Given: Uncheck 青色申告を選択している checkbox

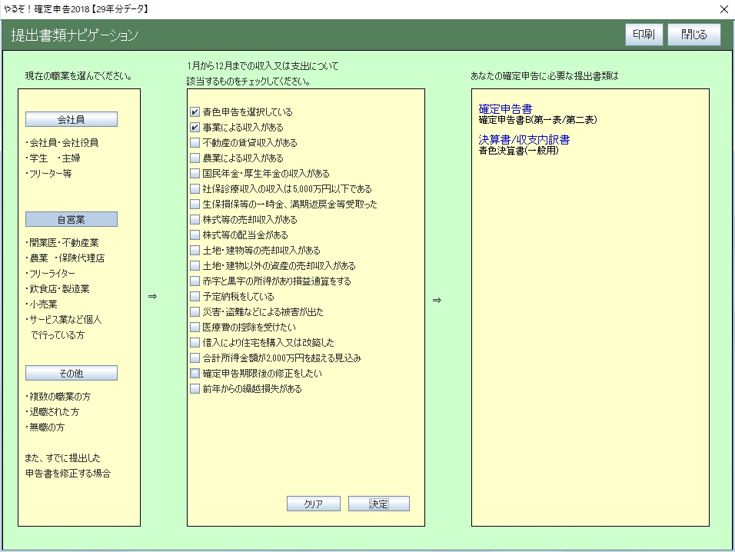Looking at the screenshot, I should click(x=195, y=112).
